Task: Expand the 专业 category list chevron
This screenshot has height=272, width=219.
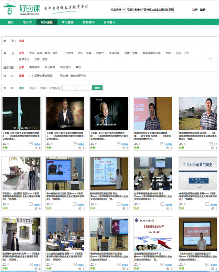Action: (x=210, y=59)
